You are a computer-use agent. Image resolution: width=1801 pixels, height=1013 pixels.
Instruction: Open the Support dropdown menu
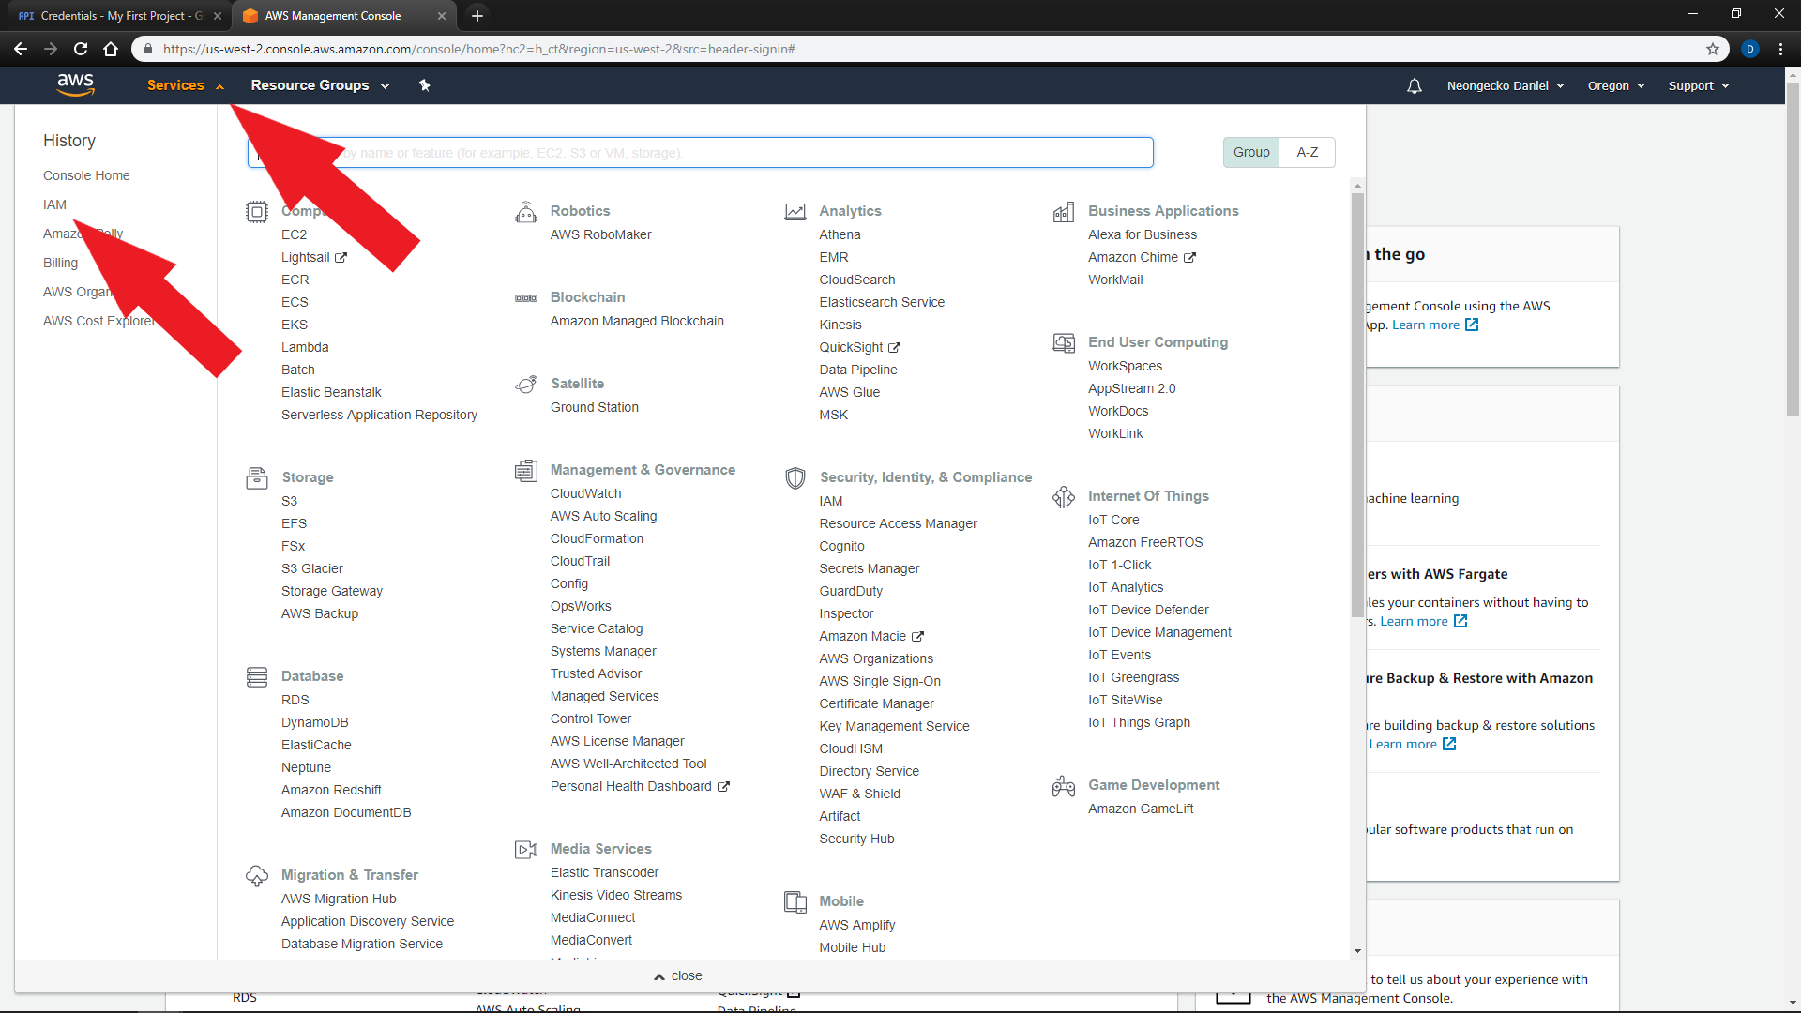(x=1699, y=85)
